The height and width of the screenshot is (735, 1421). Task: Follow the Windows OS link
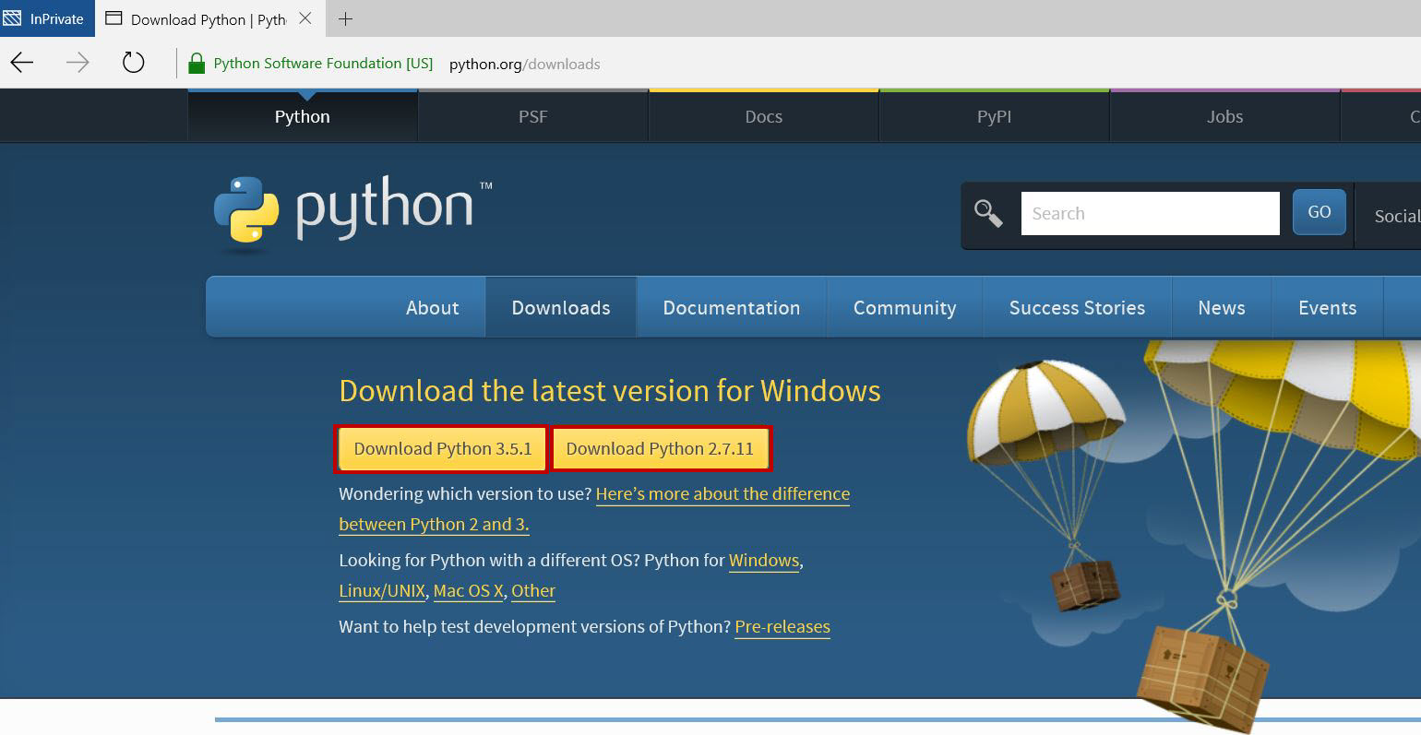[x=764, y=560]
